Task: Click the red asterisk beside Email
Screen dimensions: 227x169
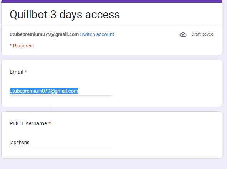Action: click(x=26, y=71)
